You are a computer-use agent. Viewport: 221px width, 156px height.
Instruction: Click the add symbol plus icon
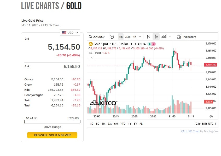(x=112, y=37)
